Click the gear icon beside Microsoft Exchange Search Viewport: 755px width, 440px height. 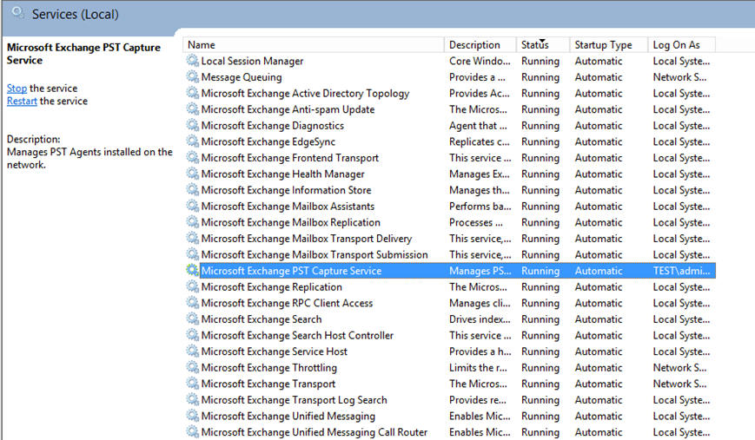coord(193,319)
